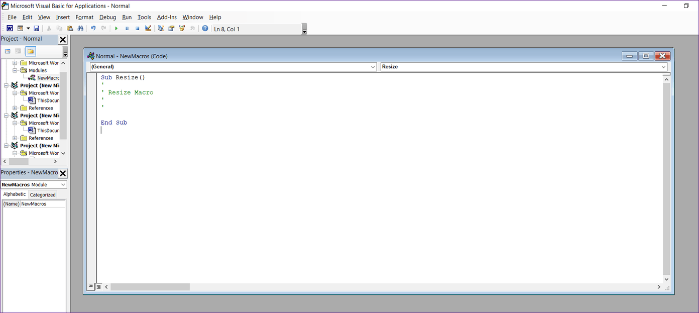The image size is (699, 313).
Task: Click the blue Help question mark icon
Action: click(205, 29)
